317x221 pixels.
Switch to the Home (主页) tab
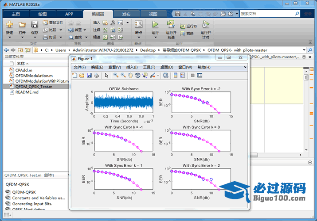(16, 14)
